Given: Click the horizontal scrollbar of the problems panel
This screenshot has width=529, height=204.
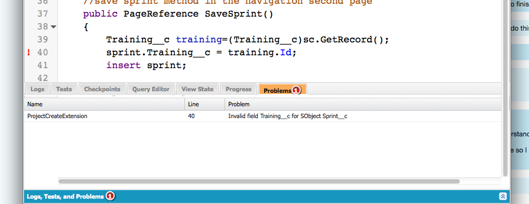Looking at the screenshot, I should click(259, 181).
